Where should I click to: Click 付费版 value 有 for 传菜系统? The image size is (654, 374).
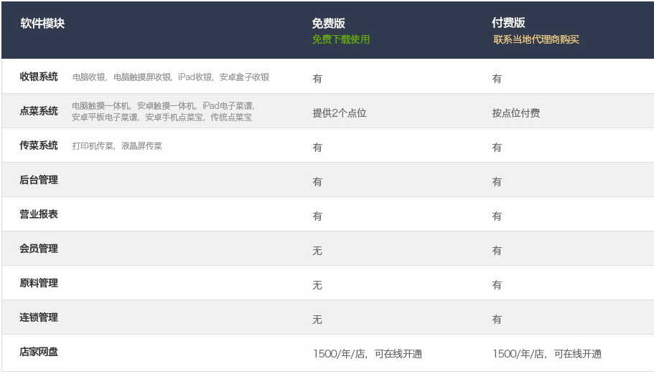tap(497, 148)
